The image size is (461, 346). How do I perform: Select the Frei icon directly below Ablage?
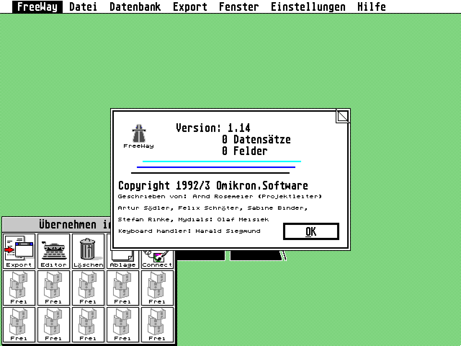(123, 288)
